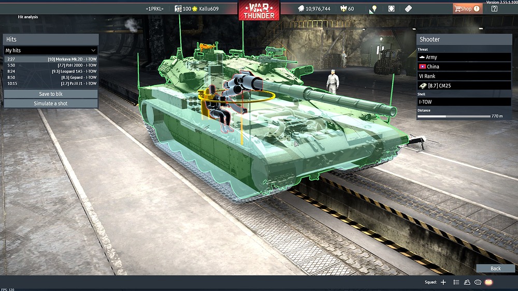Screen dimensions: 518x291
Task: Select hit 8:50 Gepard I-TOW
Action: (51, 77)
